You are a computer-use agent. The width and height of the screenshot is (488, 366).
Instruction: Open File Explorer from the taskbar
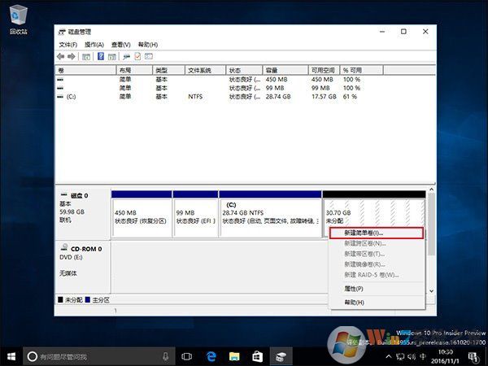coord(233,356)
